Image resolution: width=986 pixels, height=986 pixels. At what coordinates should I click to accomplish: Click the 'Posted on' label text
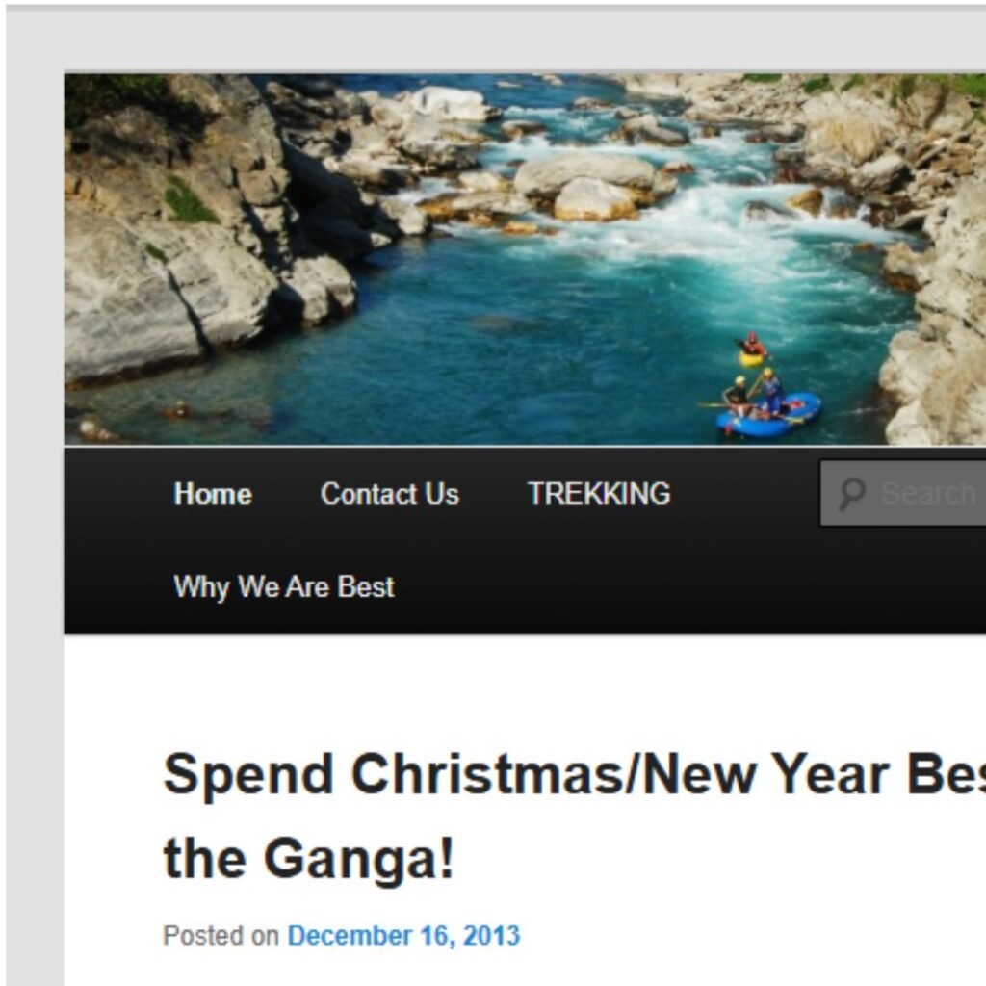coord(221,936)
